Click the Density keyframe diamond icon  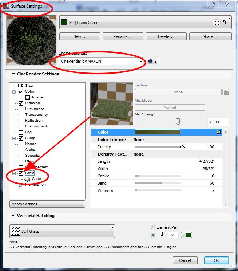coord(184,146)
